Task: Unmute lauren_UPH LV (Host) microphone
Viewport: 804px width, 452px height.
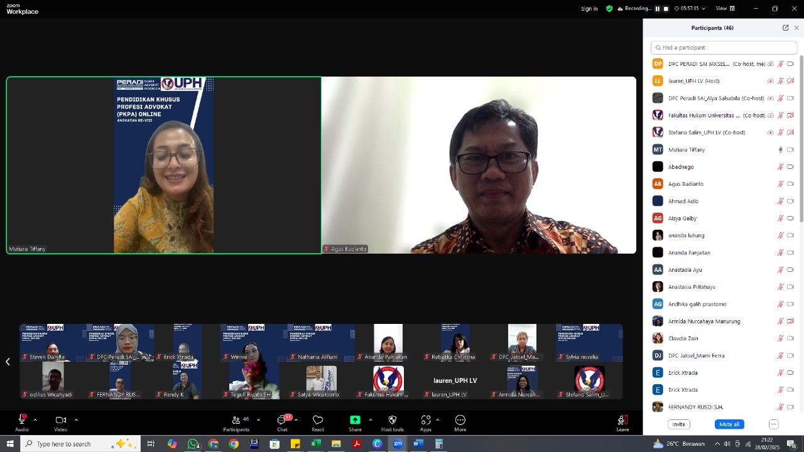Action: coord(781,81)
